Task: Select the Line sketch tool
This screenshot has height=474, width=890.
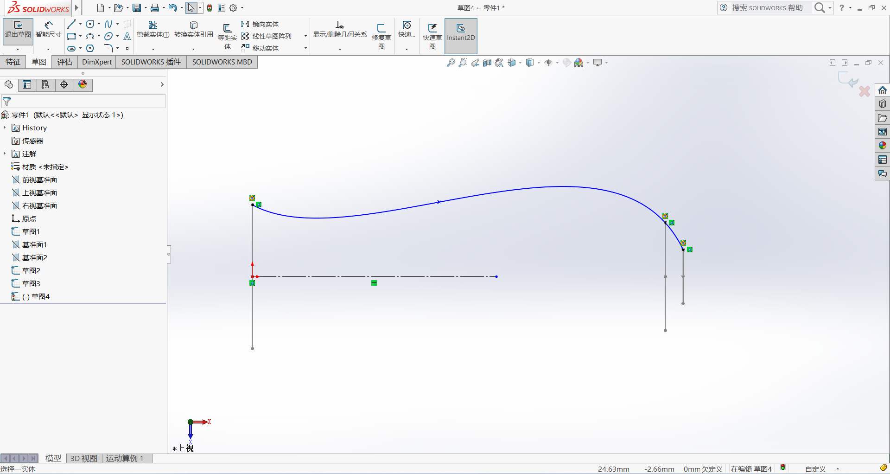Action: (x=71, y=24)
